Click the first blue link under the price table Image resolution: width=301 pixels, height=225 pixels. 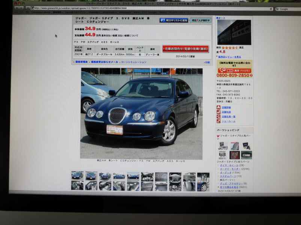[81, 62]
